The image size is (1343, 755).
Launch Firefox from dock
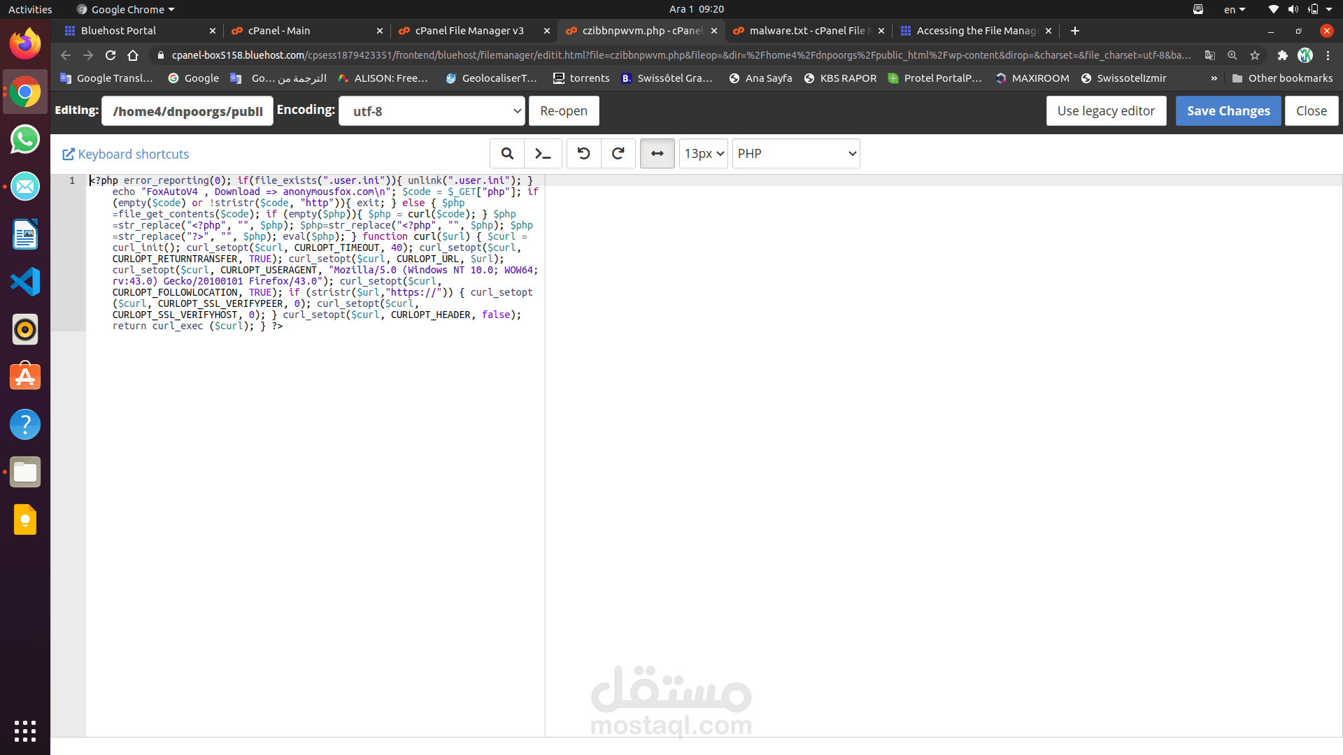[x=25, y=44]
